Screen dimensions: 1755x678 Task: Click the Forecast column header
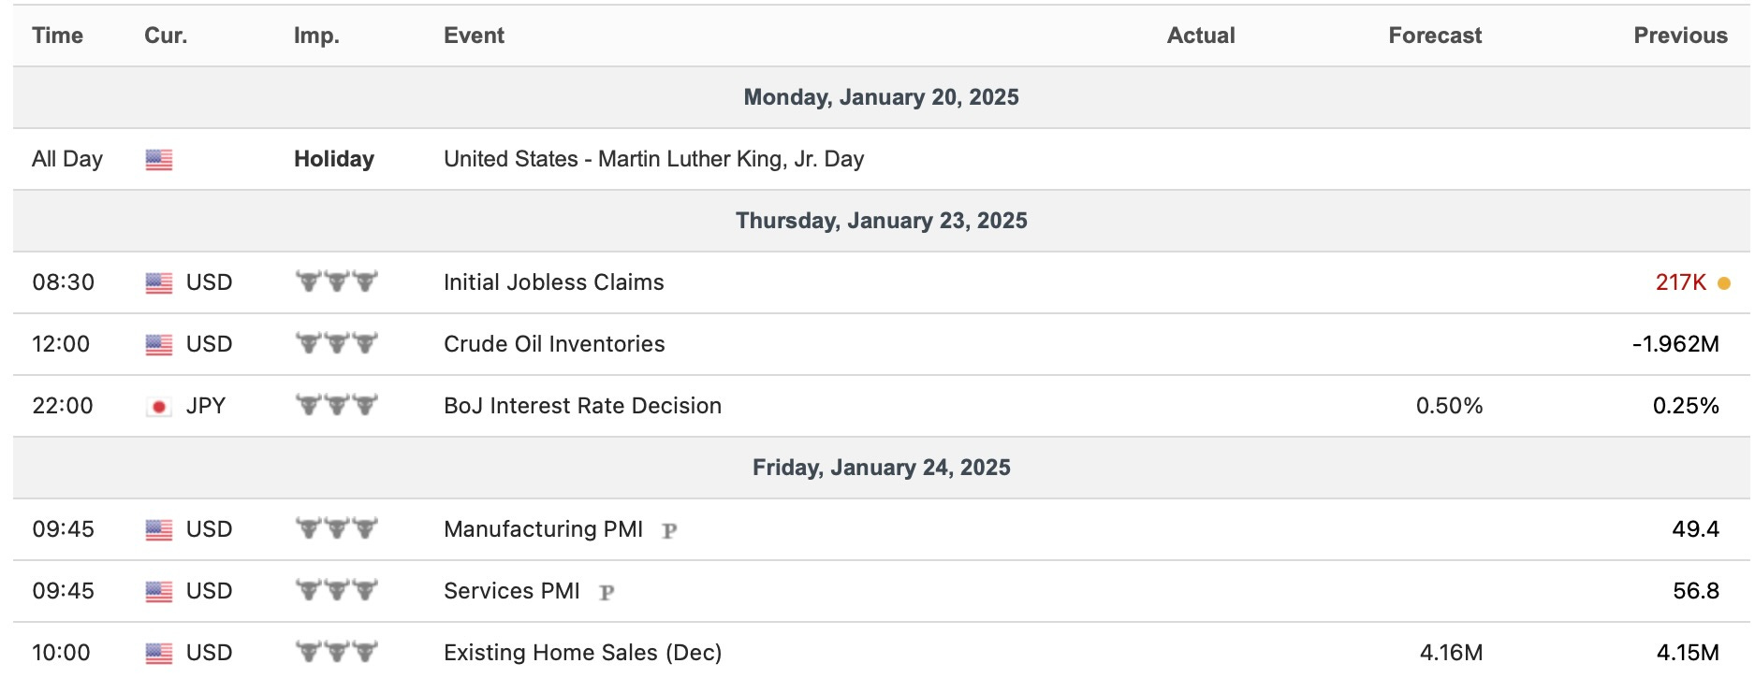click(x=1435, y=36)
